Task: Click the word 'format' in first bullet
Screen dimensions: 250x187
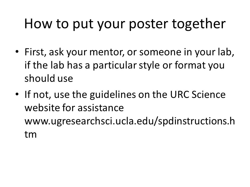Action: [190, 65]
